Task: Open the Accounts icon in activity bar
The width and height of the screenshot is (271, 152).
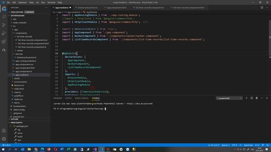Action: click(4, 130)
